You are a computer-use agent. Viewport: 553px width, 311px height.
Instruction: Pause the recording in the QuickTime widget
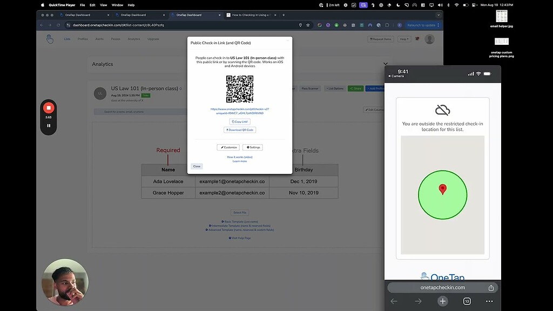48,125
